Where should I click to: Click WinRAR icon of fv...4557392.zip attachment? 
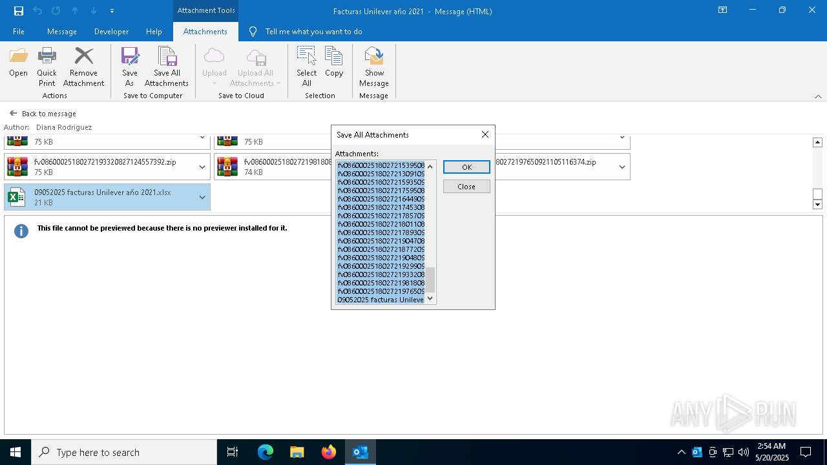click(17, 167)
